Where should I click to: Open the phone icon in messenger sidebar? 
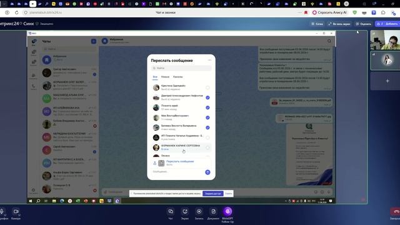33,87
